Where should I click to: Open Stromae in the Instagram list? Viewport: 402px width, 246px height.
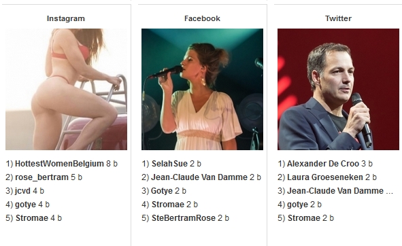[x=32, y=218]
